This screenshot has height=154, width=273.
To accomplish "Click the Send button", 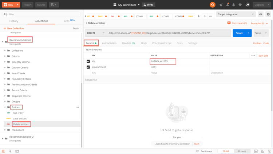I will (239, 33).
